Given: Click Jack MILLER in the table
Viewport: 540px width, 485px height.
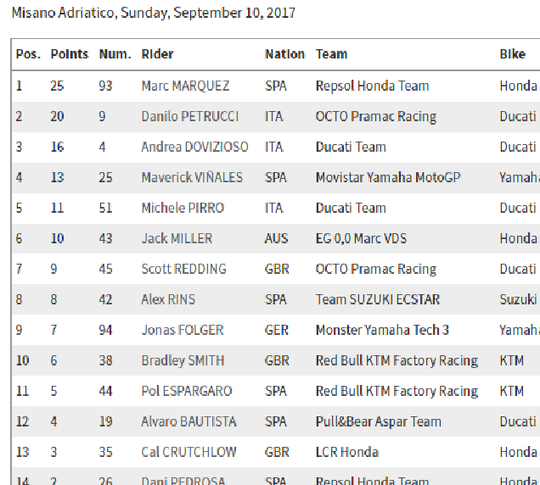Looking at the screenshot, I should tap(177, 238).
